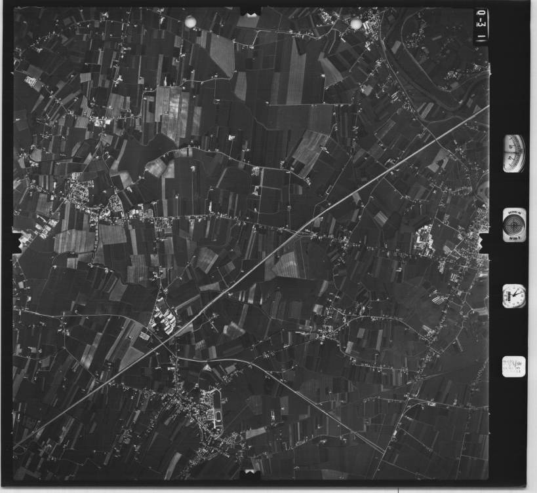Click the bright striped field near the centre
The width and height of the screenshot is (537, 493).
click(x=287, y=265)
